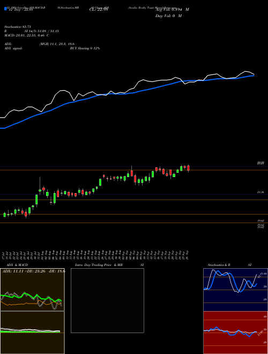This screenshot has width=268, height=354.
Task: Click the 'Stochastics: 83.73' reading
Action: click(x=17, y=27)
